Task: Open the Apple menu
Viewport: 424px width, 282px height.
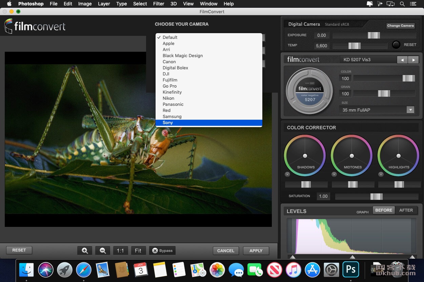Action: click(x=9, y=4)
